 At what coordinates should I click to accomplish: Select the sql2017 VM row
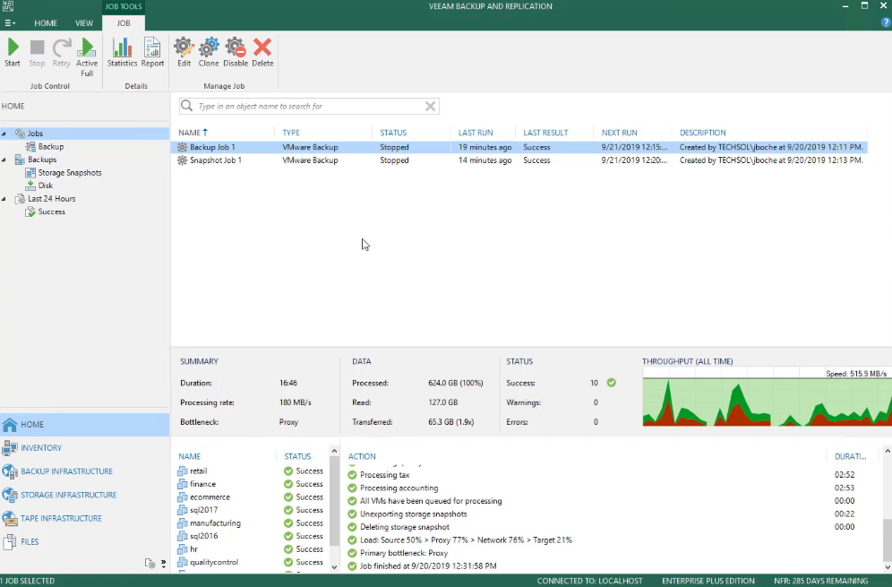coord(250,511)
